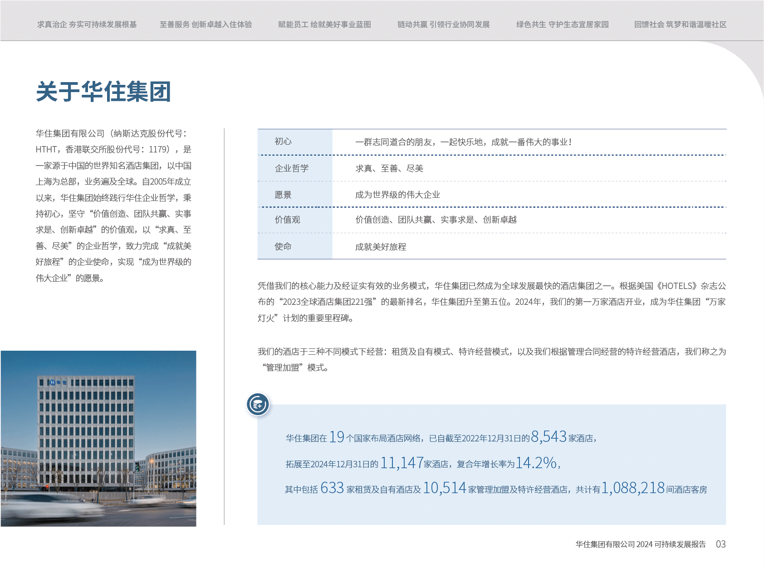
Task: Click the figure 10,514 in statistics box
Action: 445,488
